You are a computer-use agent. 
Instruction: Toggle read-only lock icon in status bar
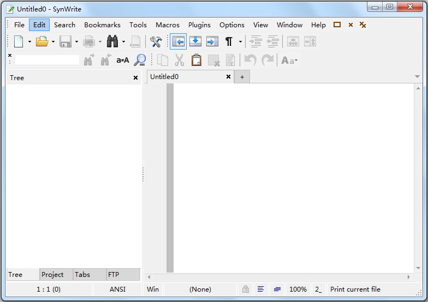(246, 289)
